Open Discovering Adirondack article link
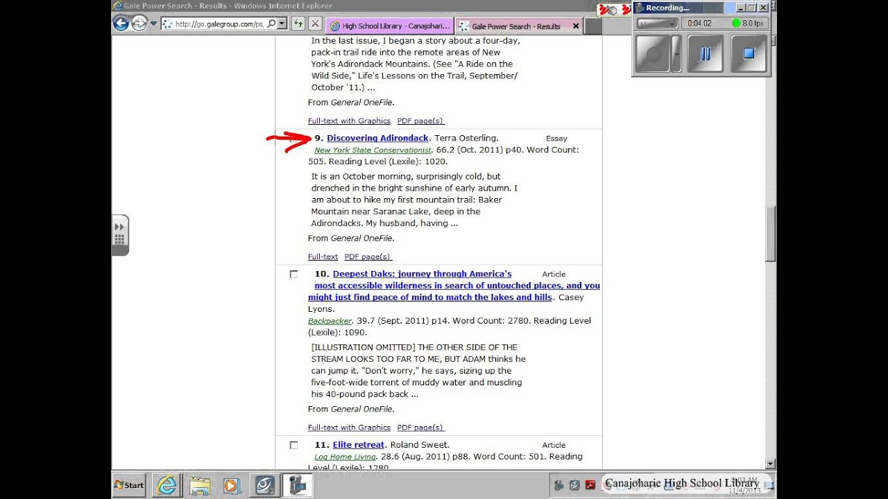Screen dimensions: 888x499 click(377, 138)
